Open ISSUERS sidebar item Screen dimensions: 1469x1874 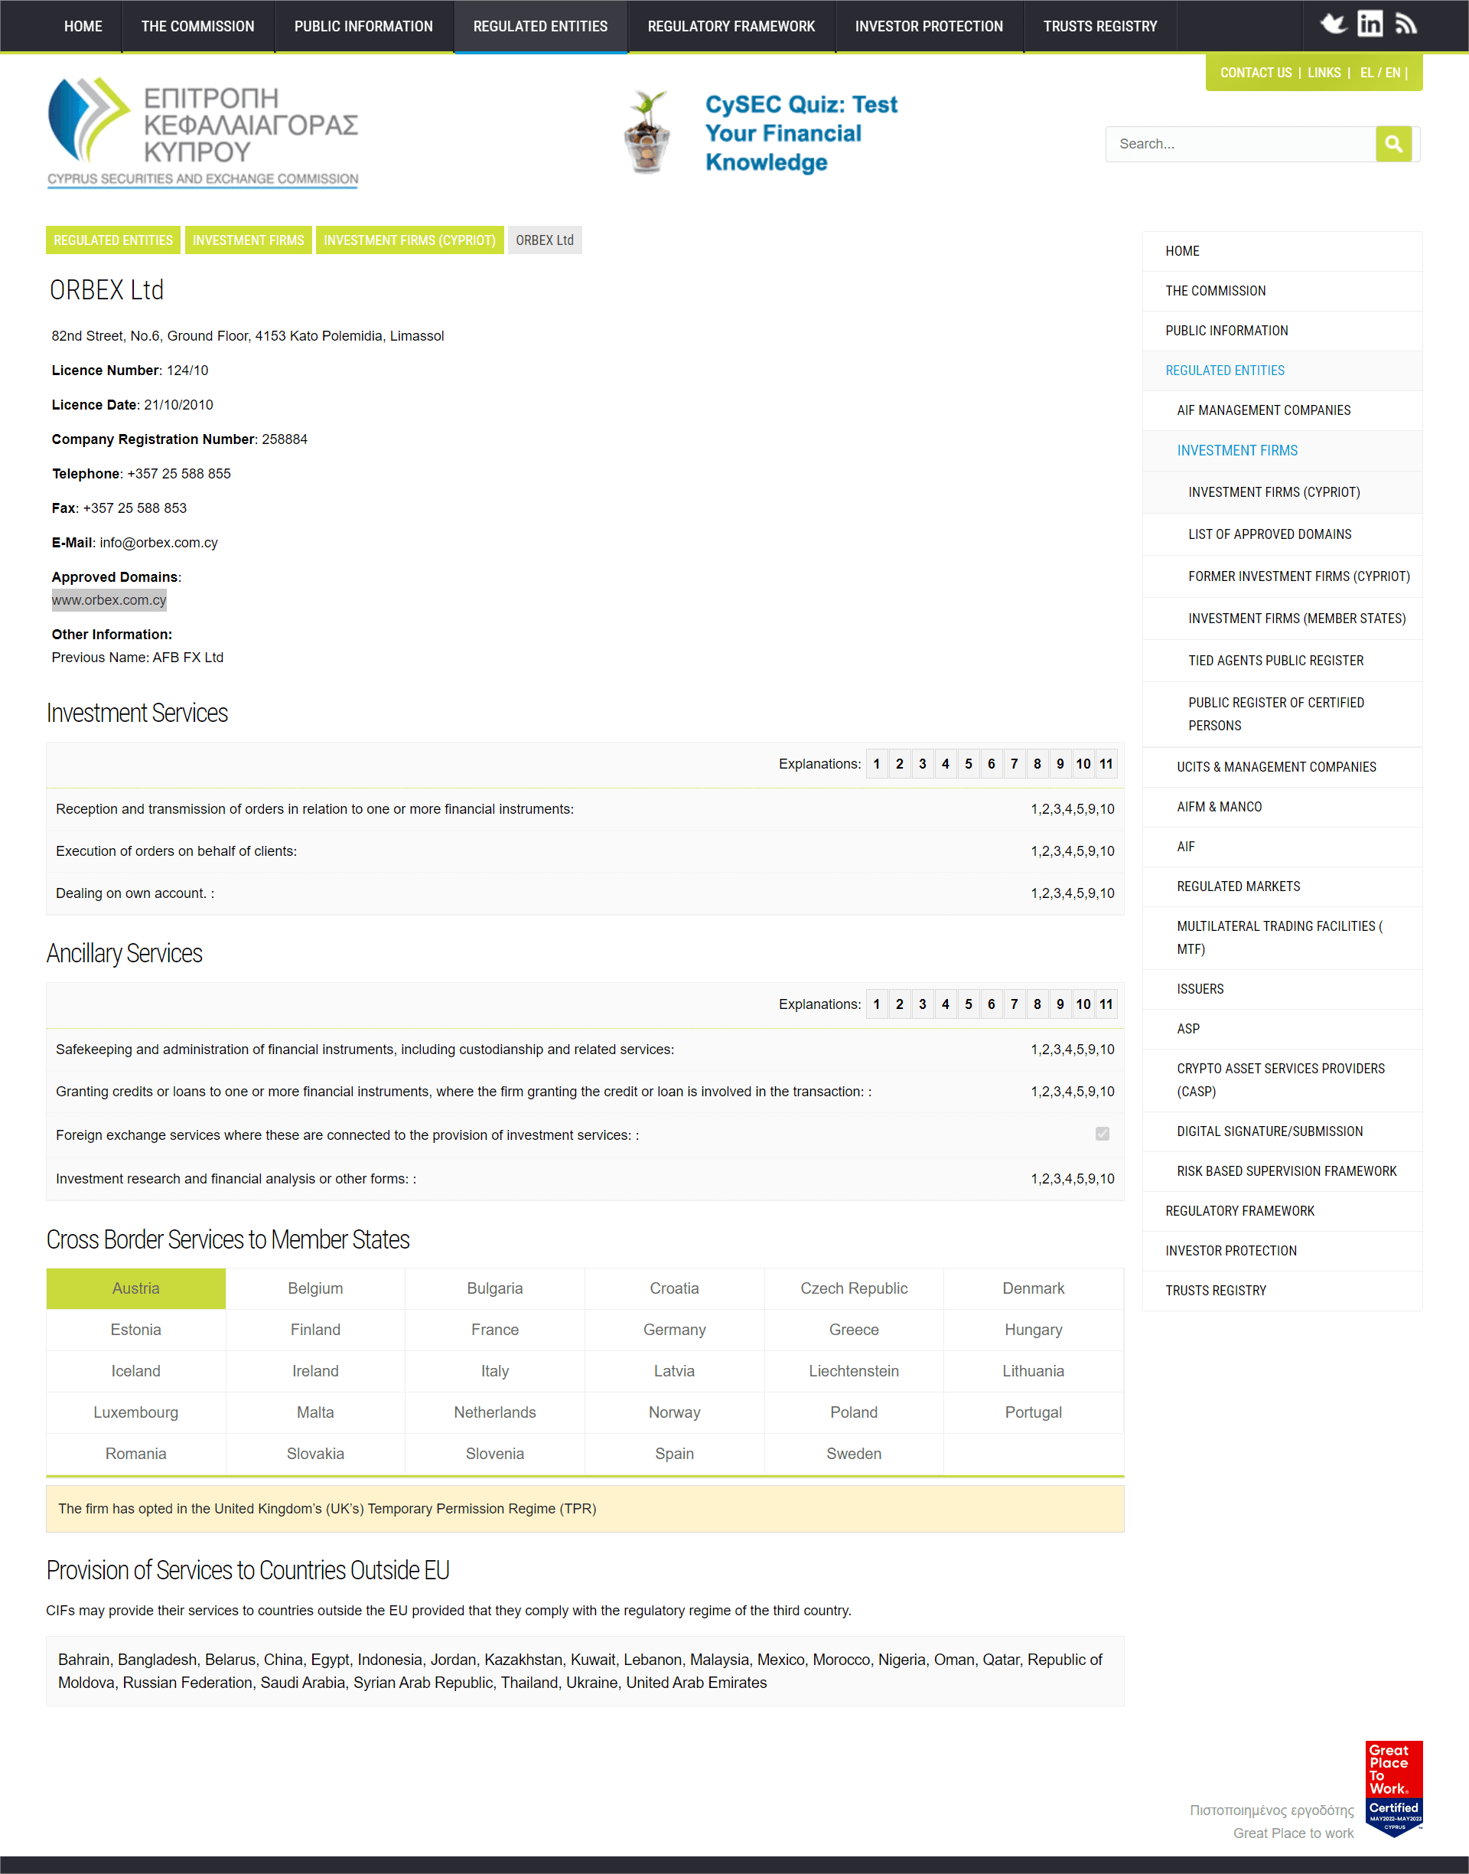[1282, 990]
